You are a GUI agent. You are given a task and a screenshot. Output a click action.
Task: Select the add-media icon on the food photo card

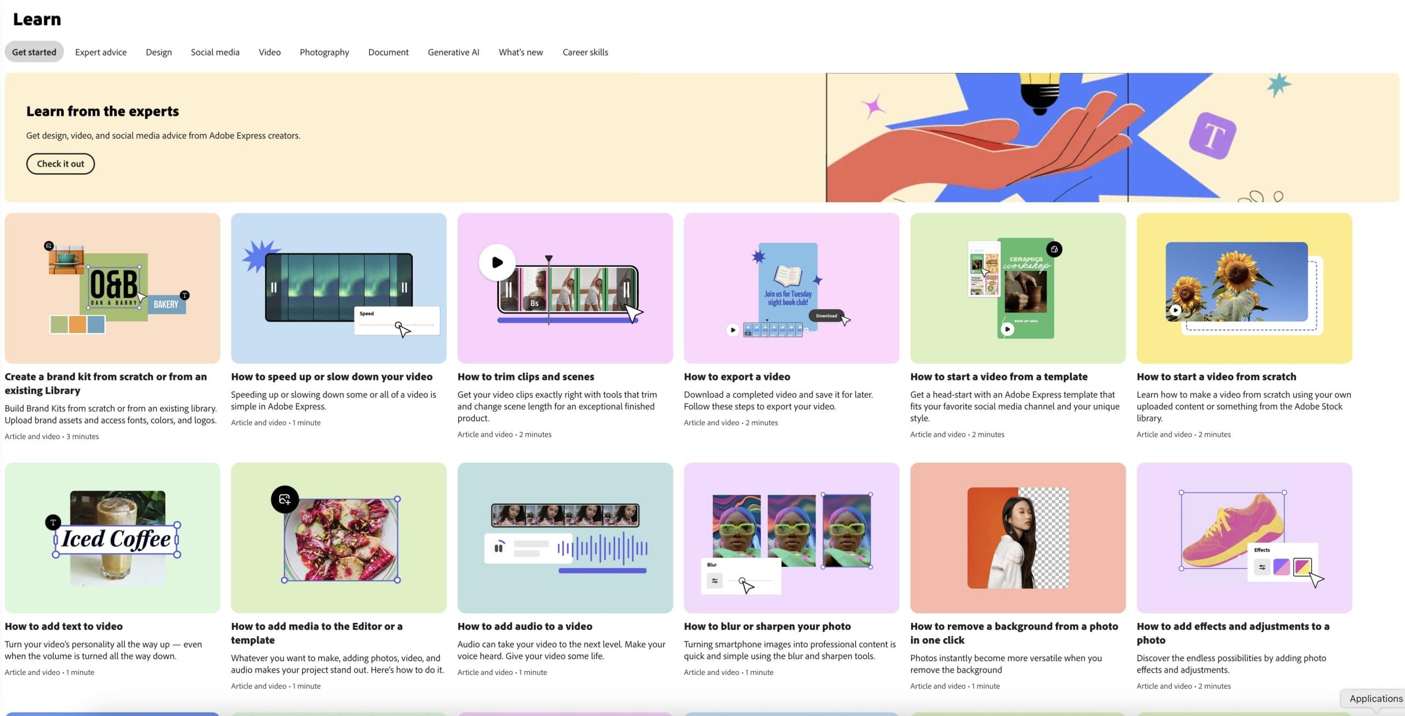[x=284, y=499]
